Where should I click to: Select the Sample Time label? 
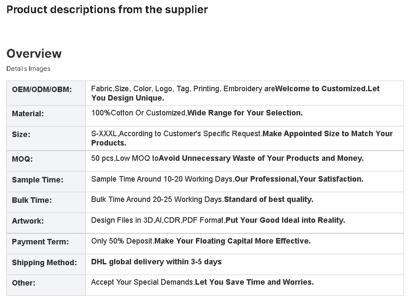pyautogui.click(x=37, y=180)
